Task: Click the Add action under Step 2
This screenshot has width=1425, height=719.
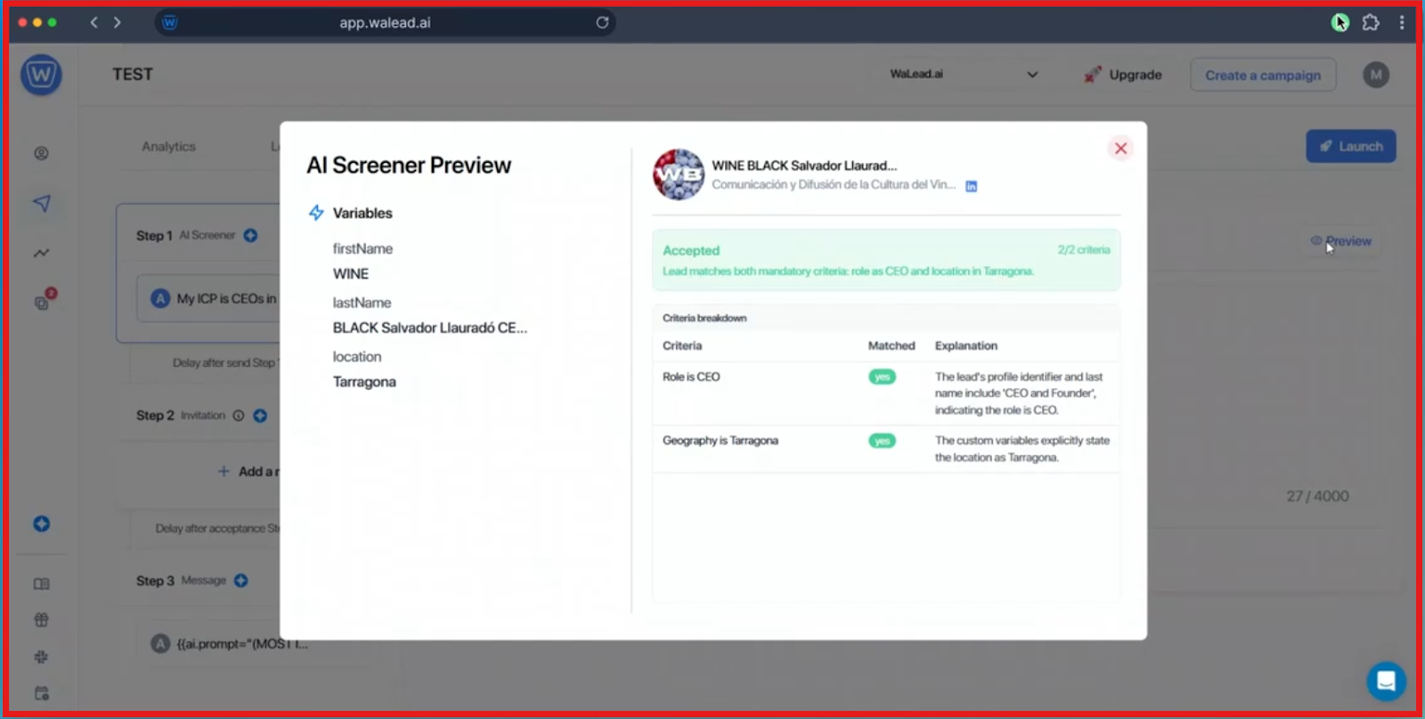Action: 248,472
